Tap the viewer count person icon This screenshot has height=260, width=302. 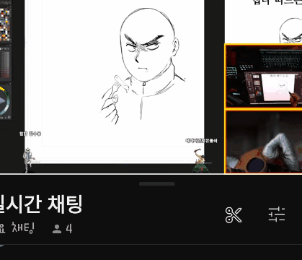57,229
